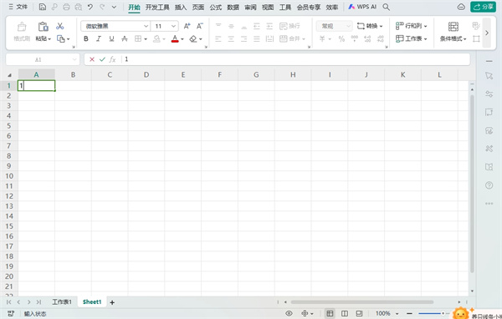Go to the last sheet with the navigation arrow
The width and height of the screenshot is (502, 319).
[38, 302]
